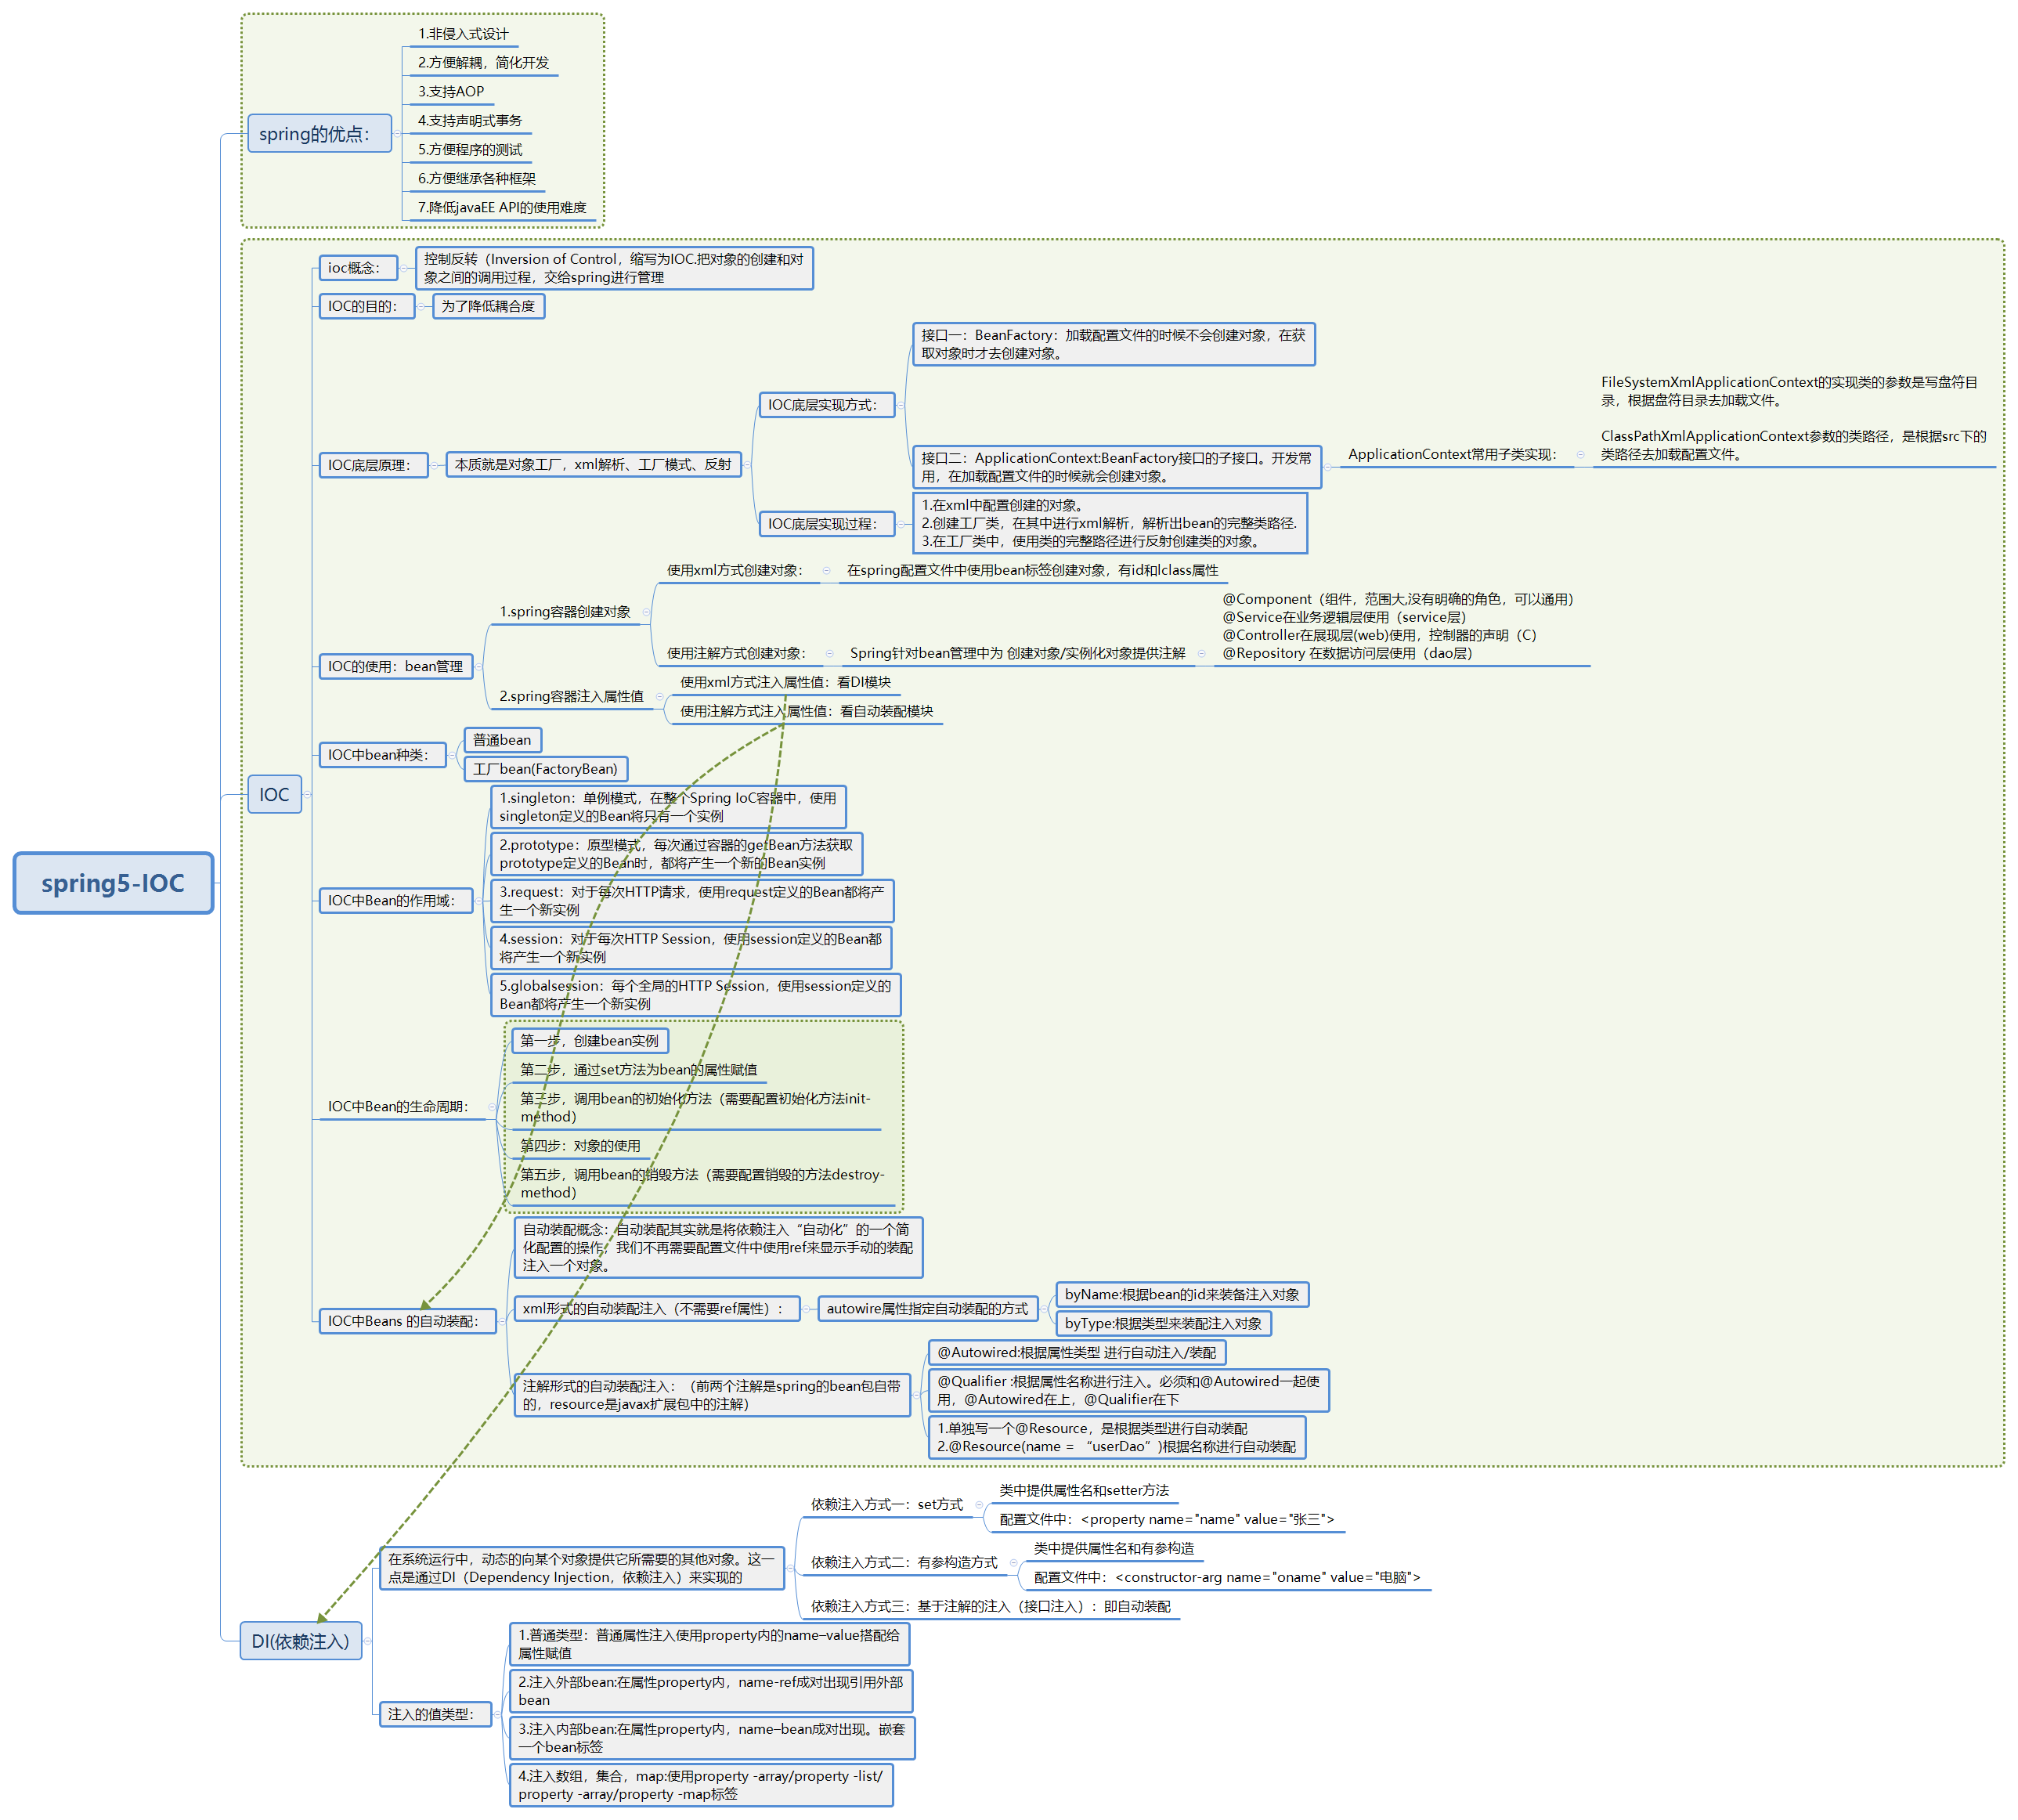
Task: Select autowire属性指定自动装配的方式 node
Action: (928, 1309)
